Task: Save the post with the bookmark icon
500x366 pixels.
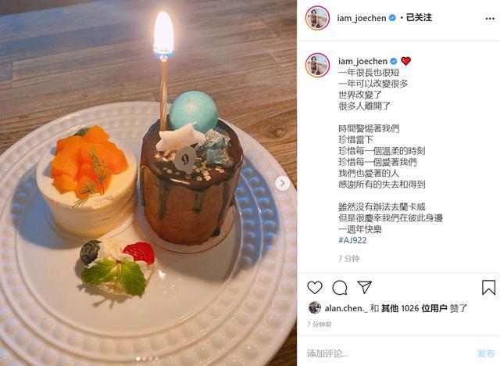Action: 488,288
